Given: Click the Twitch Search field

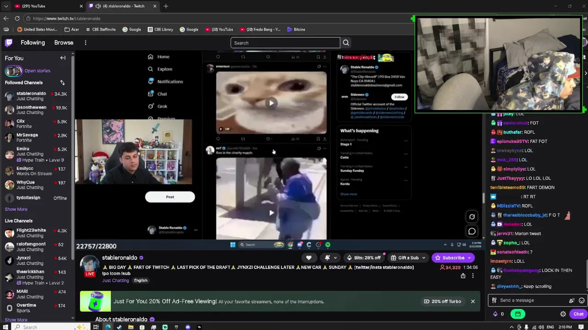Looking at the screenshot, I should [x=285, y=43].
